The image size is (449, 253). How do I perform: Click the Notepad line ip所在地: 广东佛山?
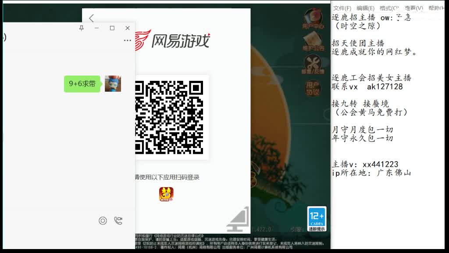coord(371,173)
